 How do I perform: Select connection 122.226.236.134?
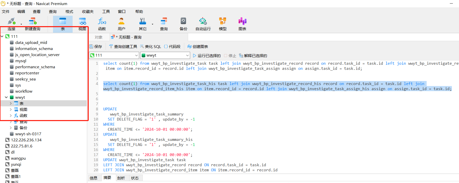click(26, 140)
